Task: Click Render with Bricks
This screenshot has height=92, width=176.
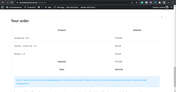Action: [88, 7]
